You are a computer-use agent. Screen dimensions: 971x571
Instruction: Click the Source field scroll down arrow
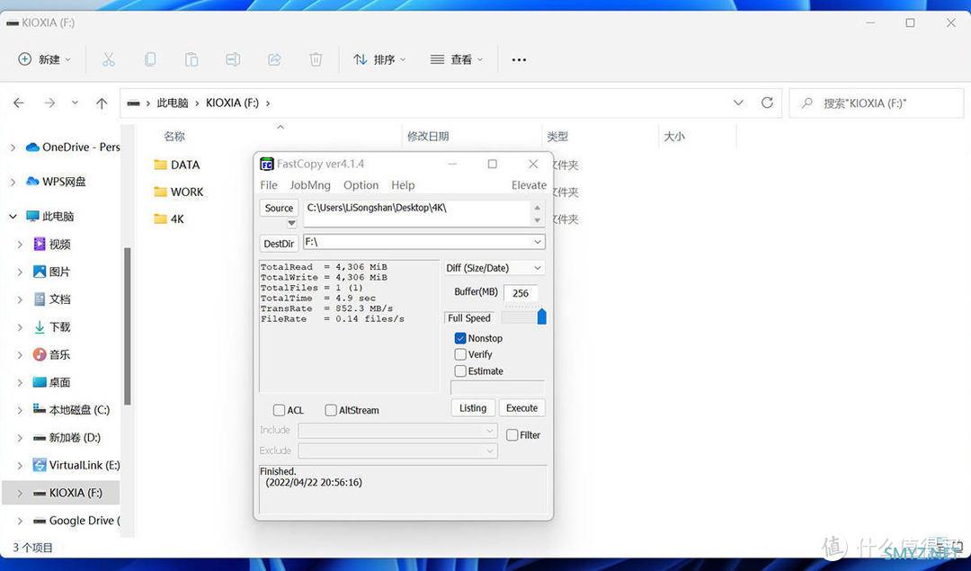click(x=537, y=220)
